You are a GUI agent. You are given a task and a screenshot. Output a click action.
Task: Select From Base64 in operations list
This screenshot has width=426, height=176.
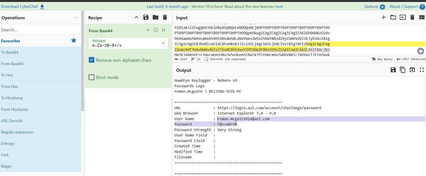tap(40, 64)
